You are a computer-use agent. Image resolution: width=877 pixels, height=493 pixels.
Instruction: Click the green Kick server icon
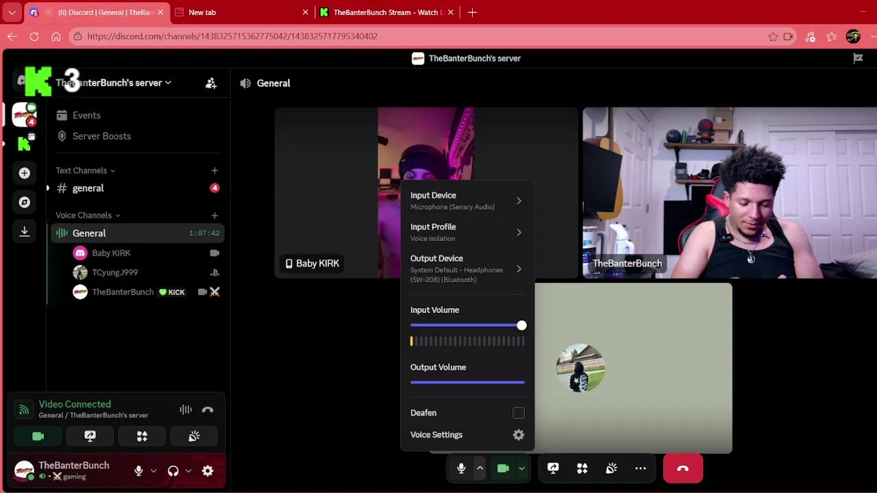pyautogui.click(x=25, y=144)
